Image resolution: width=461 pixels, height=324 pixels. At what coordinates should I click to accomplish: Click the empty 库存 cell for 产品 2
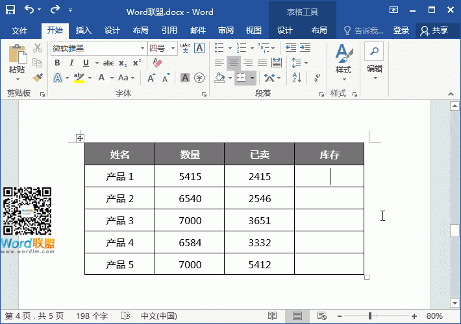pos(329,198)
